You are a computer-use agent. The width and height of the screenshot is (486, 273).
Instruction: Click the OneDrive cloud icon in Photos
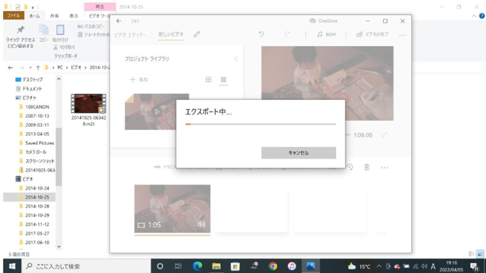point(313,21)
